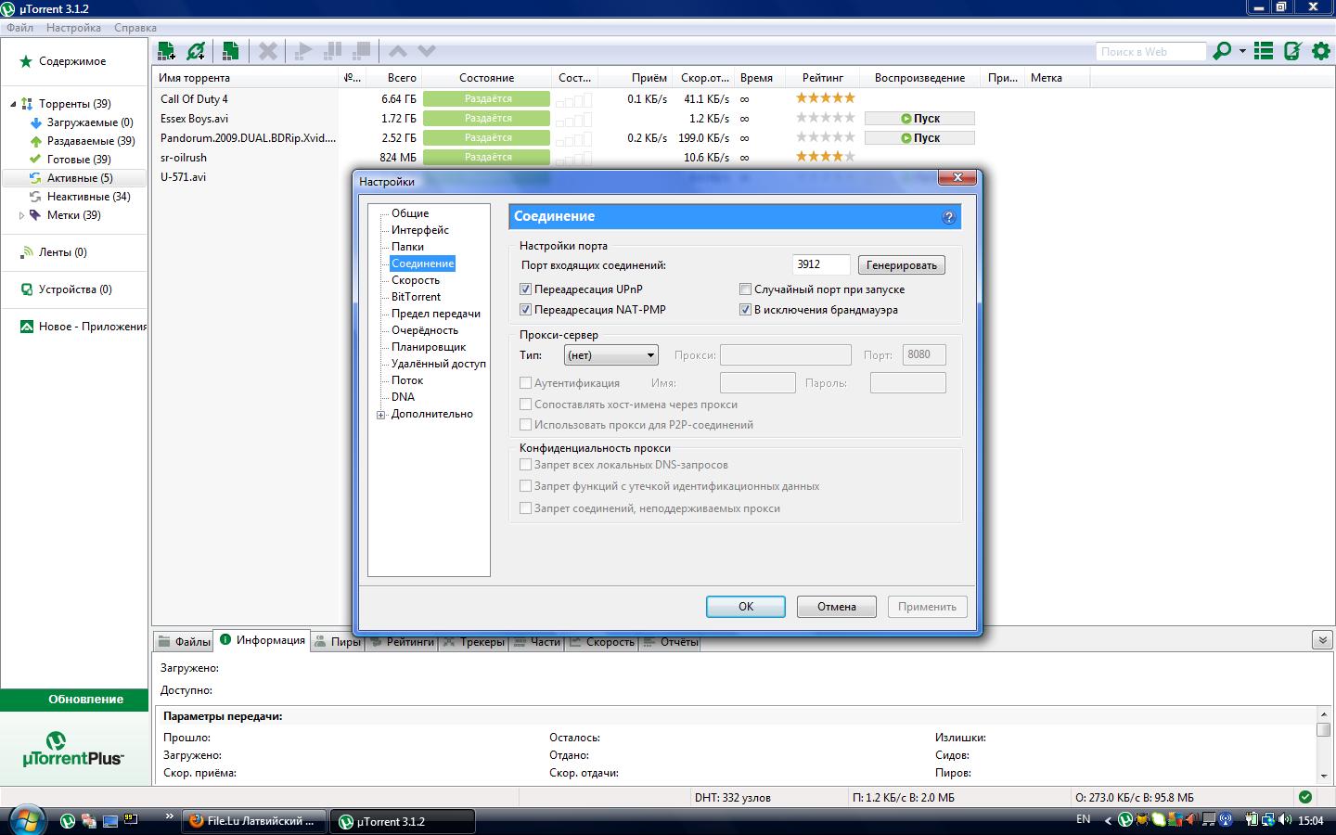Click the incoming port input field
Image resolution: width=1336 pixels, height=835 pixels.
coord(821,264)
